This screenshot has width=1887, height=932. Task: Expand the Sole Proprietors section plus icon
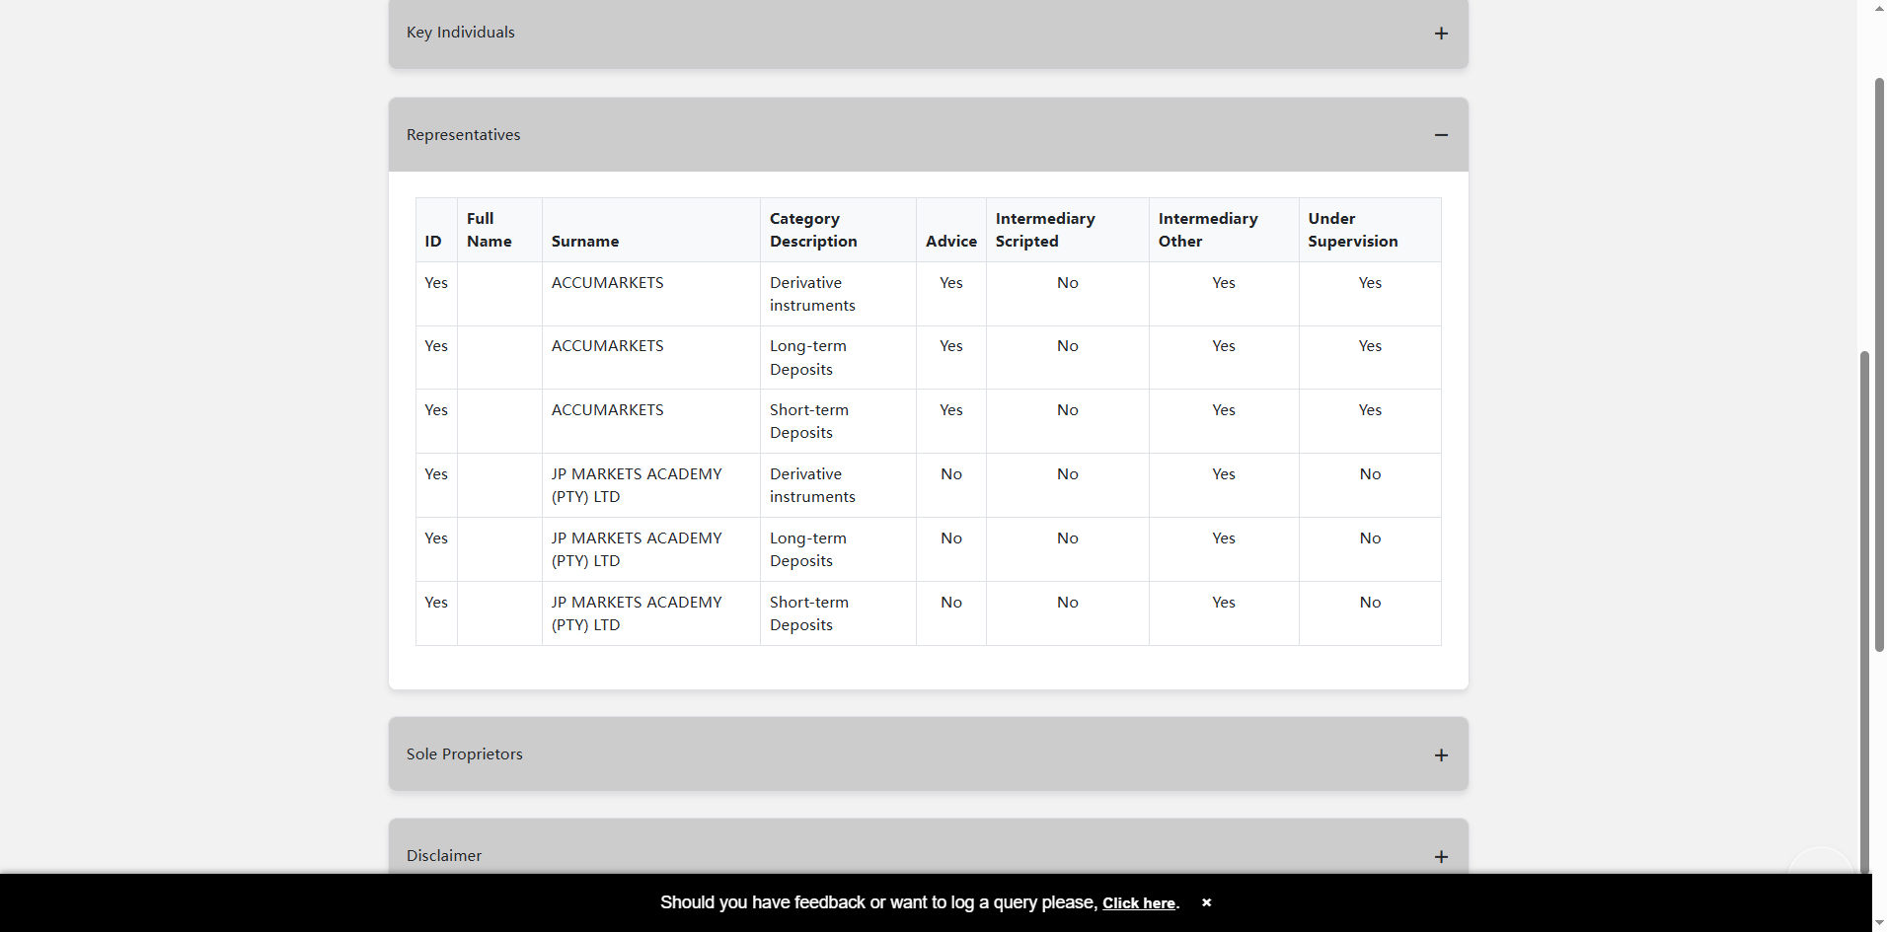click(x=1441, y=755)
